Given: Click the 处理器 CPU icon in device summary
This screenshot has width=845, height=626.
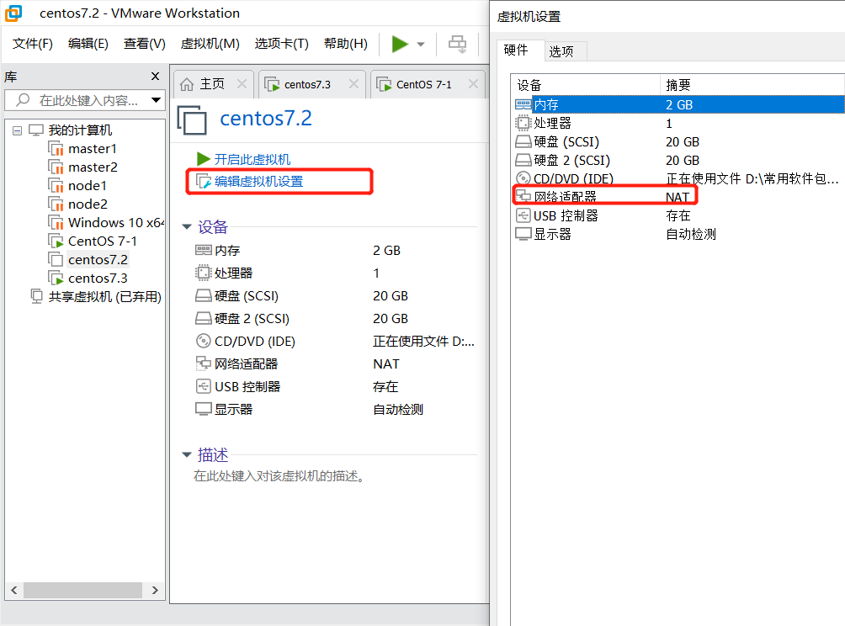Looking at the screenshot, I should click(203, 273).
